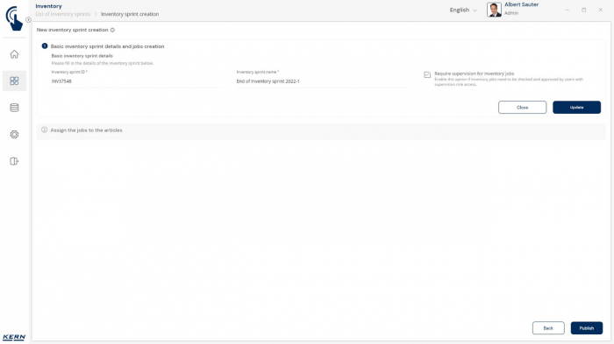
Task: Open the database stack icon in sidebar
Action: click(14, 108)
